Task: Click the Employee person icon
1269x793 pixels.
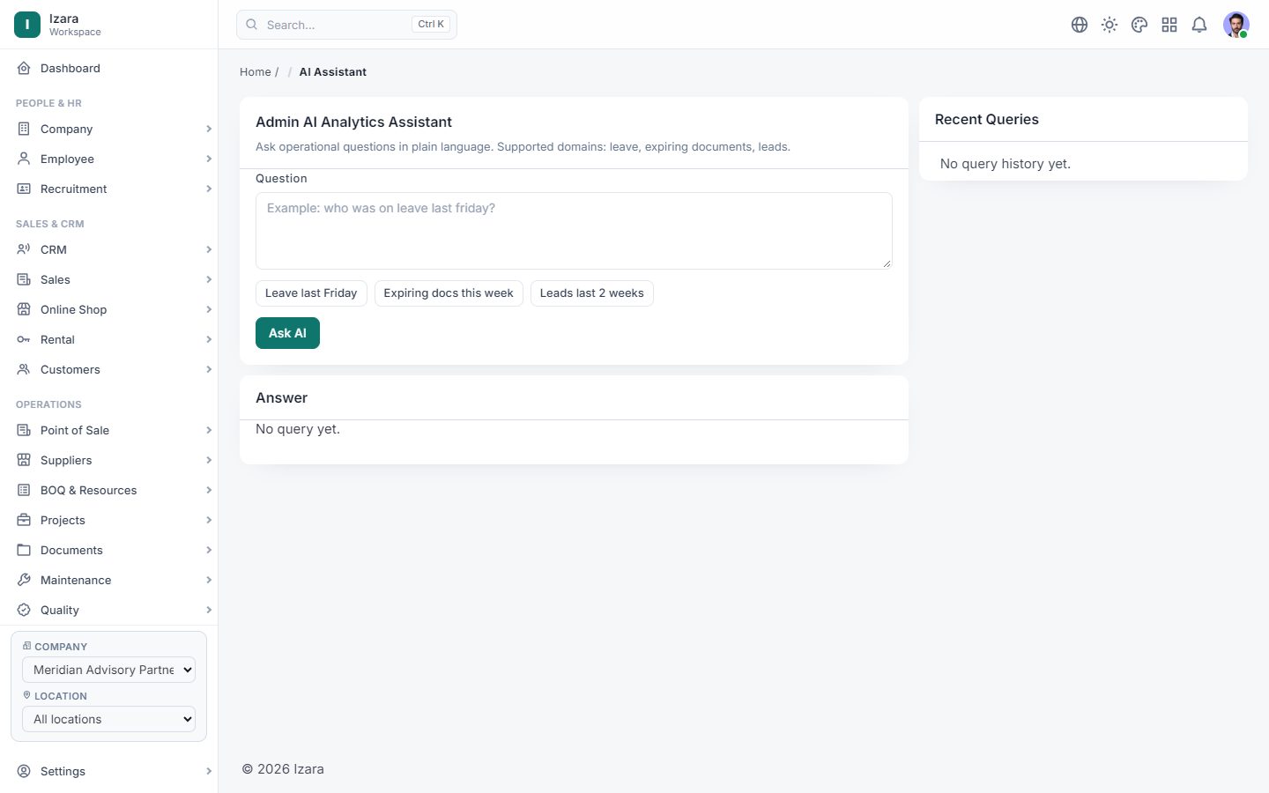Action: pyautogui.click(x=24, y=159)
